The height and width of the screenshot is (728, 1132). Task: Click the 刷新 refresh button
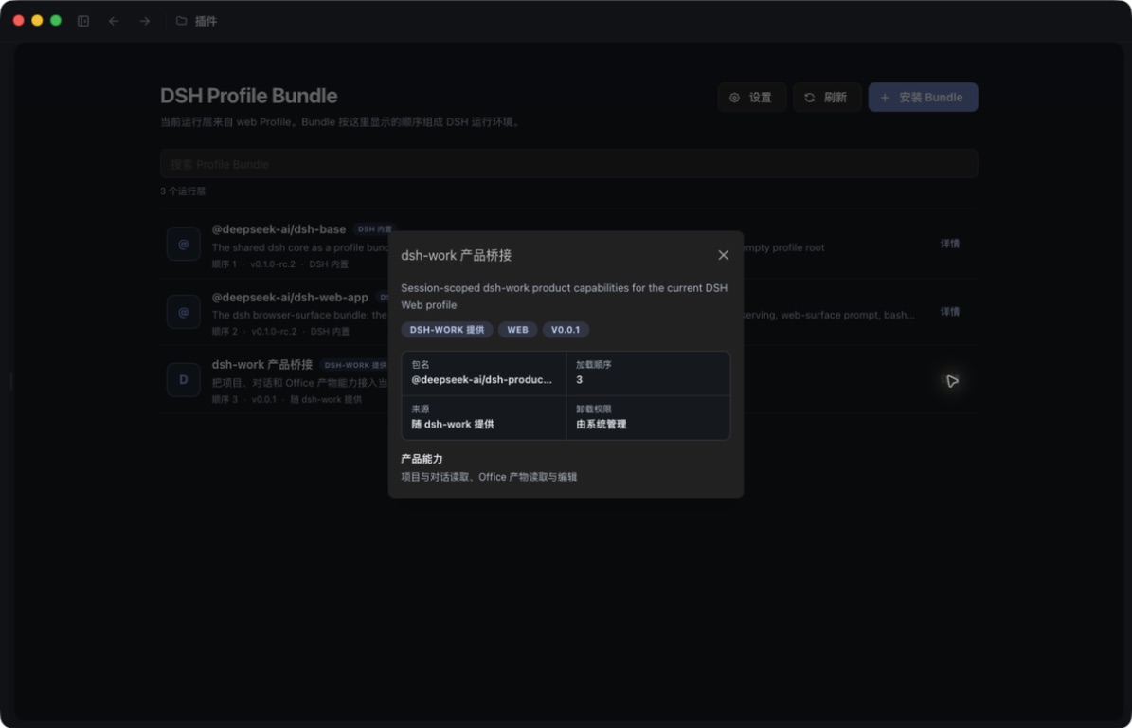click(827, 98)
